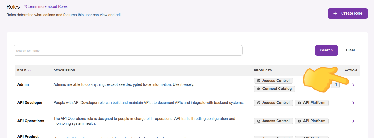Click the Description column header
The width and height of the screenshot is (374, 138).
click(x=64, y=70)
